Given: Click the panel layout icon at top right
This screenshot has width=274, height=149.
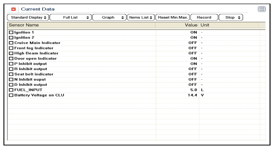Looking at the screenshot, I should coord(262,9).
